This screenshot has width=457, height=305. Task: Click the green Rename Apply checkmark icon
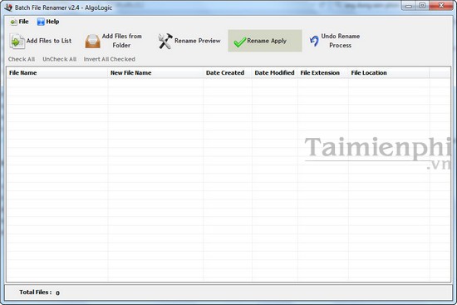pyautogui.click(x=240, y=42)
